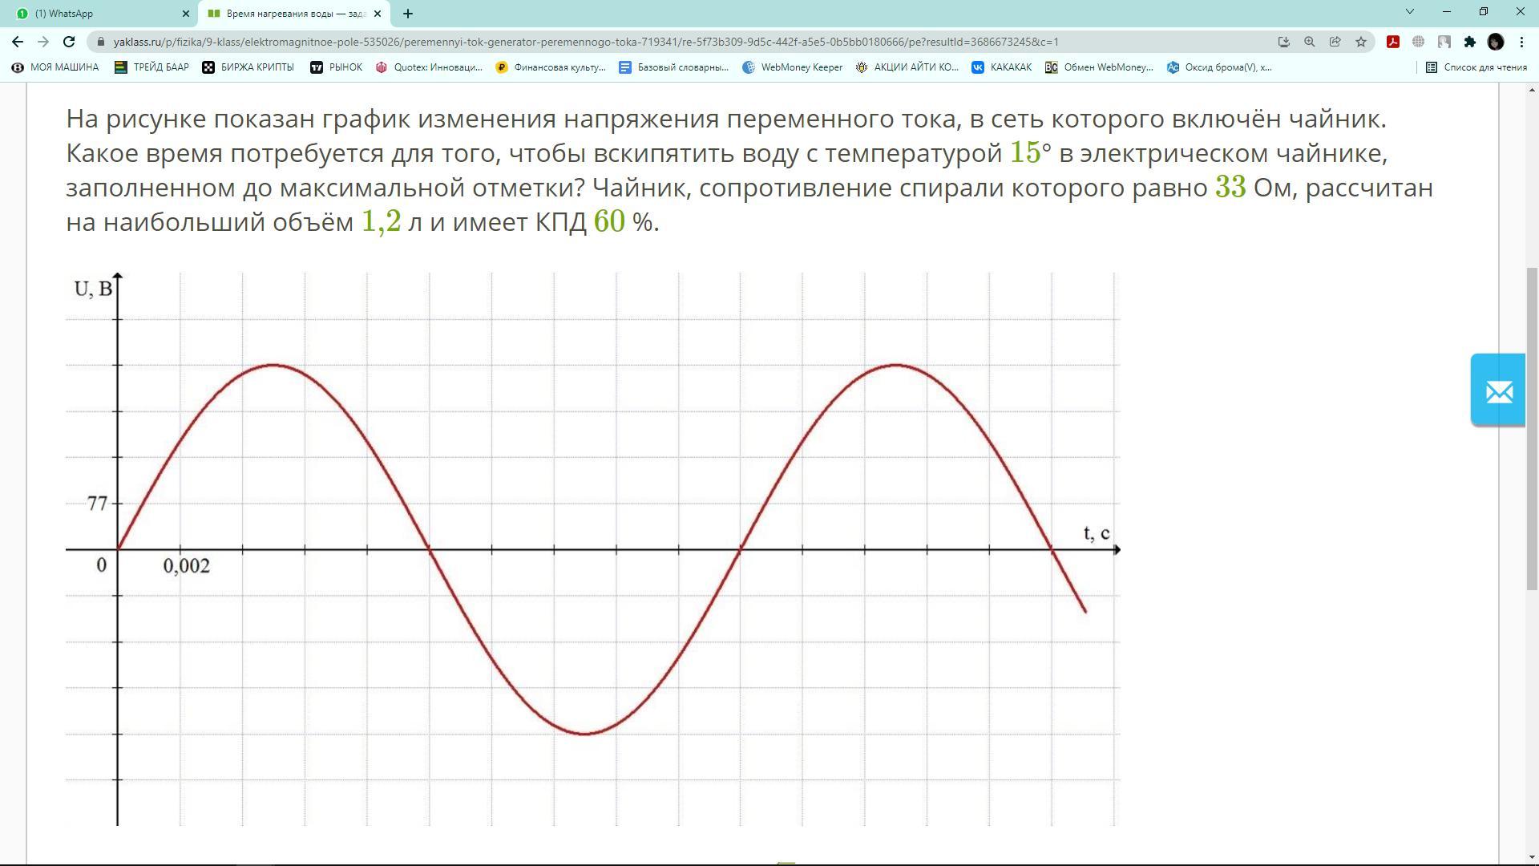Click the page vertical scrollbar

pyautogui.click(x=1532, y=429)
